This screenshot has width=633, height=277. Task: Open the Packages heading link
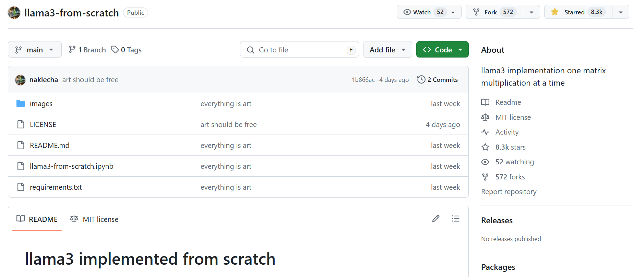tap(498, 267)
